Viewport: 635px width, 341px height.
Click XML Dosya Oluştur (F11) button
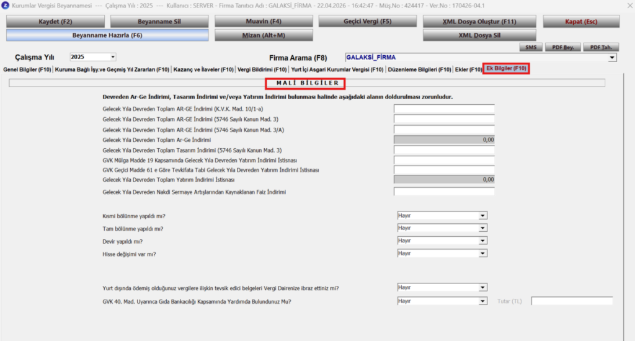[x=479, y=22]
